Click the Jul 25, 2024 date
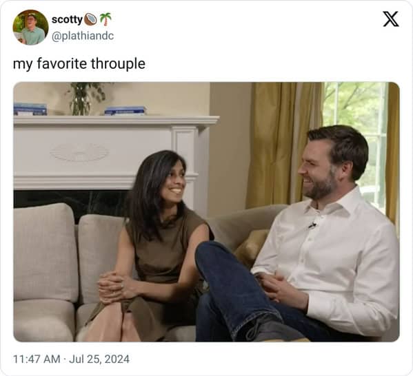This screenshot has width=413, height=376. pos(99,359)
